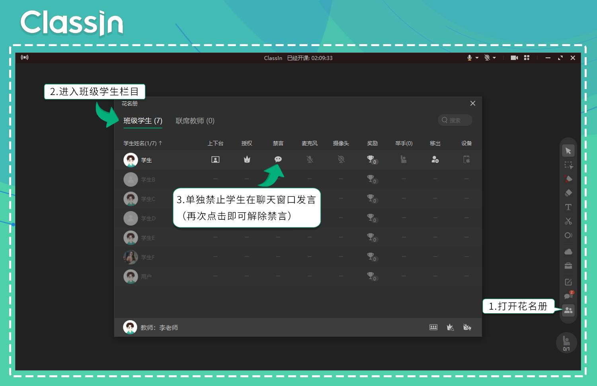Click teacher 李老师 avatar in footer
This screenshot has width=597, height=386.
130,327
